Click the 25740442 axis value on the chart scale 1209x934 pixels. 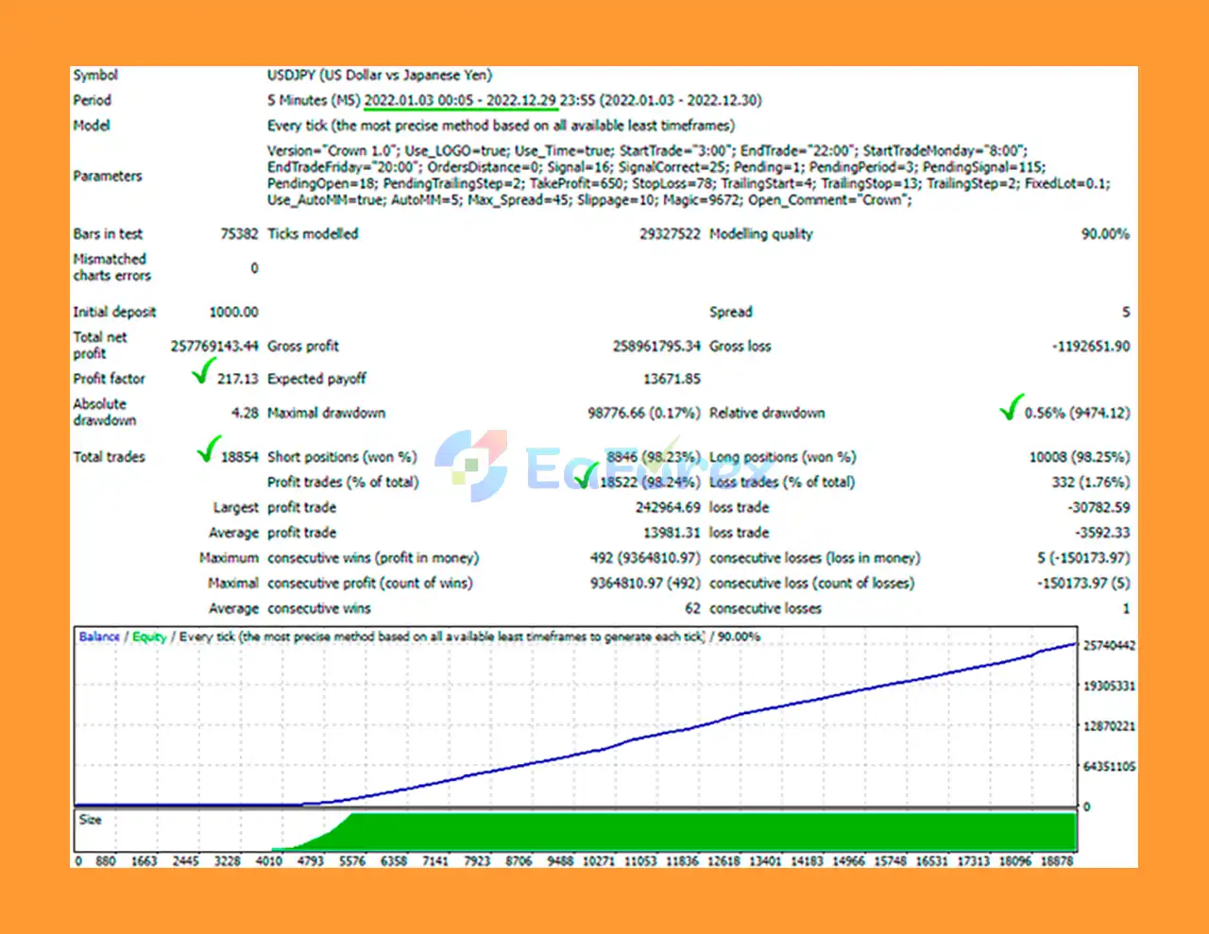(x=1109, y=645)
